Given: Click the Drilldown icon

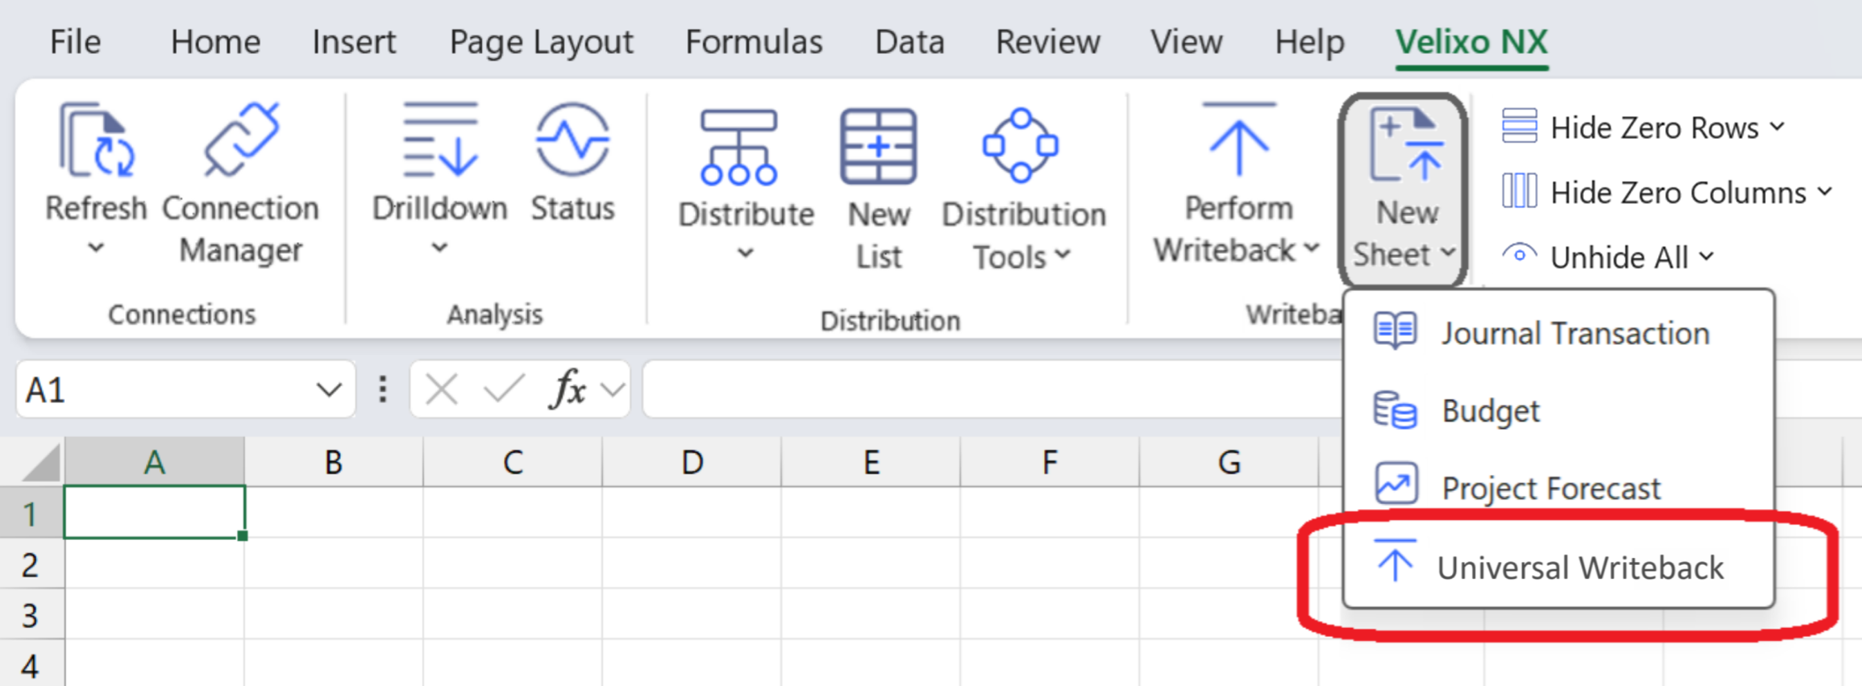Looking at the screenshot, I should click(440, 140).
